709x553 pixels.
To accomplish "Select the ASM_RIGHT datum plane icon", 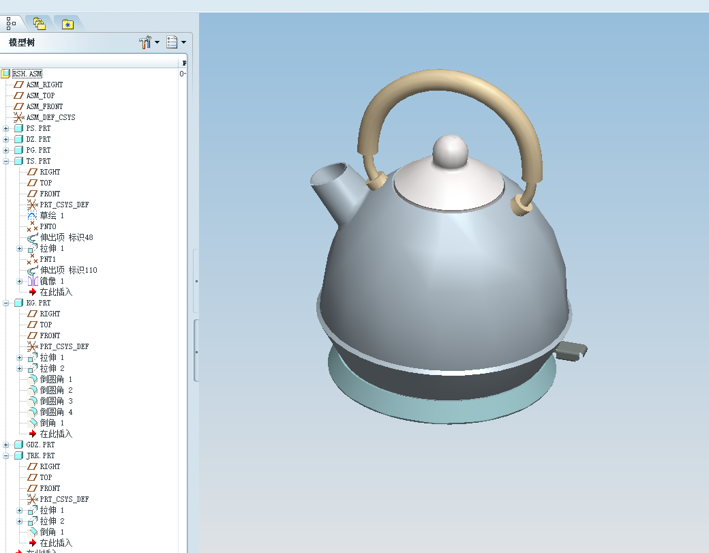I will pos(18,85).
